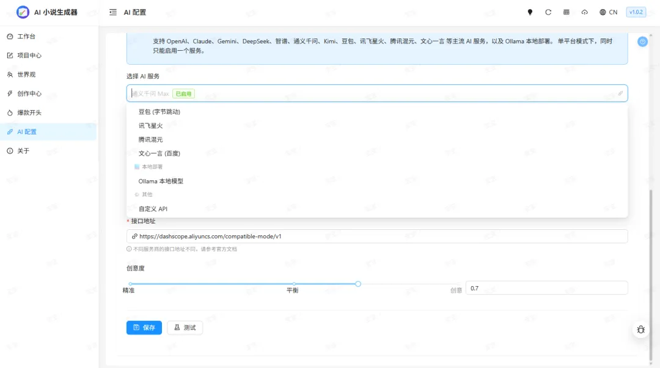
Task: Open 爆款开头 sidebar entry
Action: (x=48, y=112)
